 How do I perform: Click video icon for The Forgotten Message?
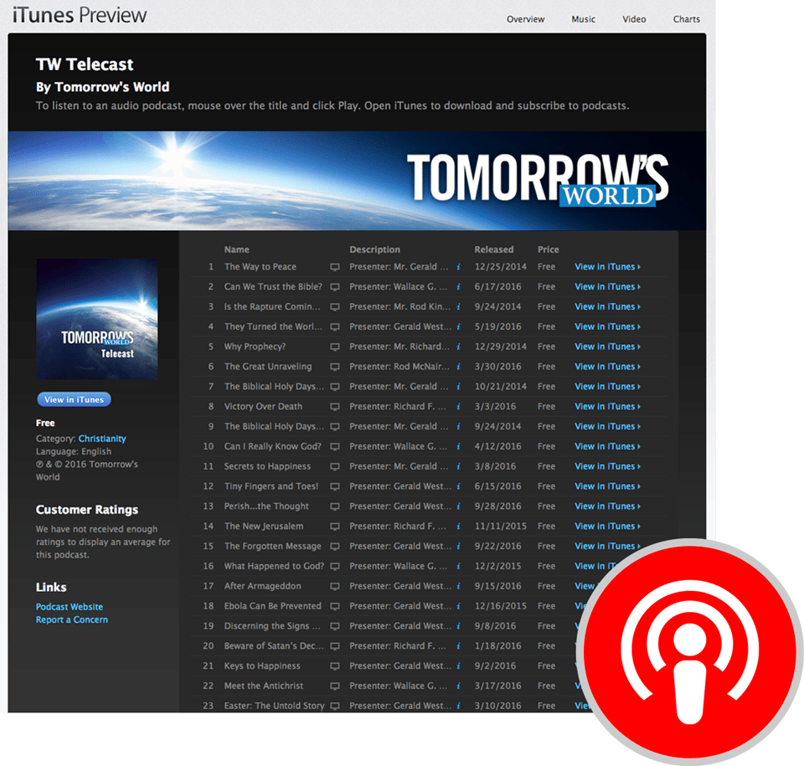point(335,547)
